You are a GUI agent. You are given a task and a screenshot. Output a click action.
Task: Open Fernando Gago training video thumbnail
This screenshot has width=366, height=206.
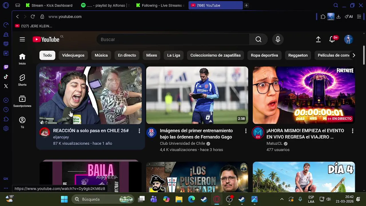(x=197, y=95)
